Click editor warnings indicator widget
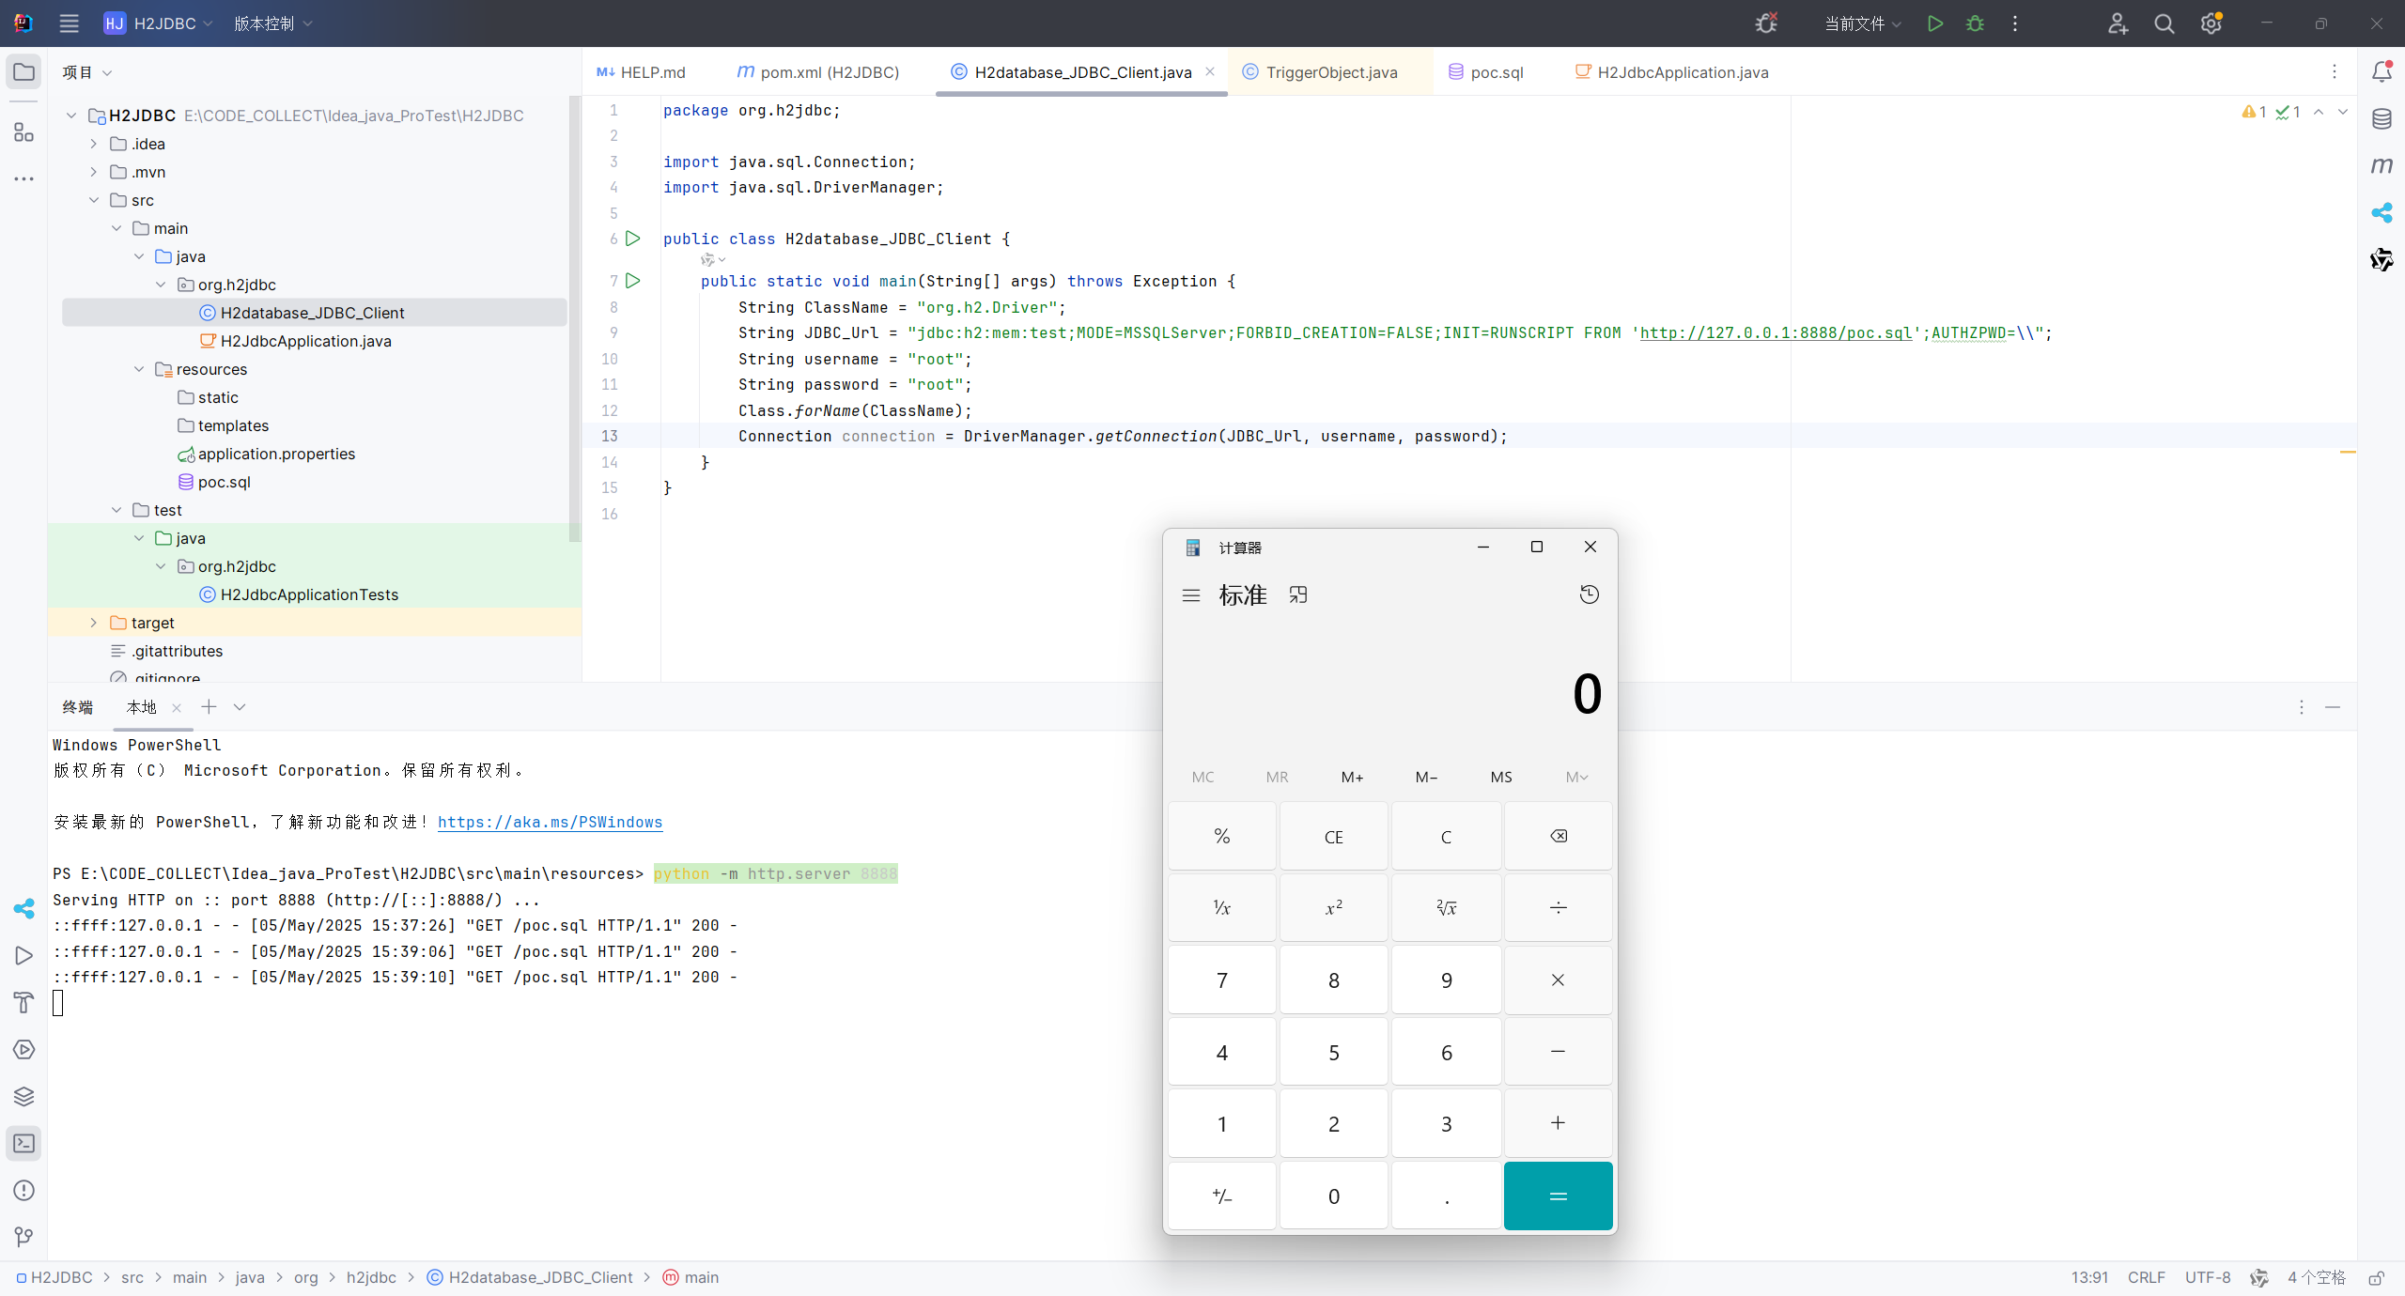Screen dimensions: 2405x1296 (2271, 112)
